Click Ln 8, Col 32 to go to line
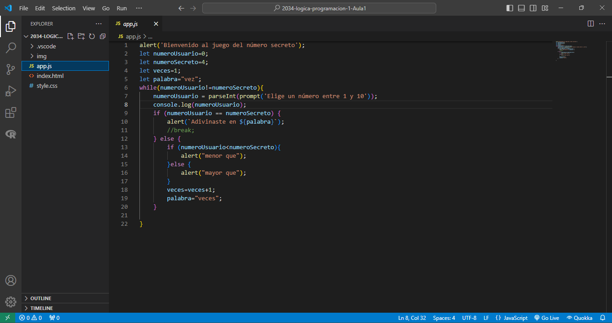 412,318
